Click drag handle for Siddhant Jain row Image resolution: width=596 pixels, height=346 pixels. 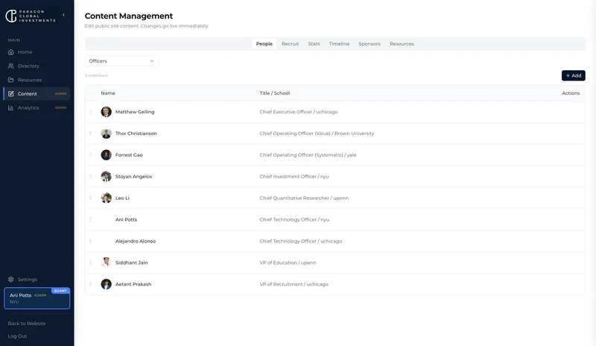(90, 262)
